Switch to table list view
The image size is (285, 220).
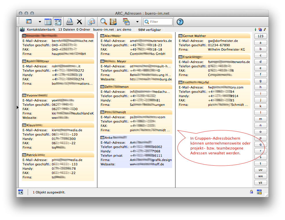(x=48, y=22)
